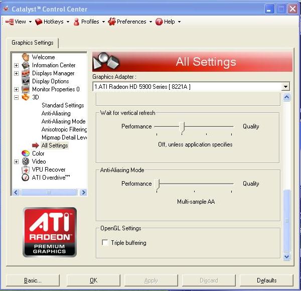Select the ATI Overdrive tree item

click(x=51, y=178)
